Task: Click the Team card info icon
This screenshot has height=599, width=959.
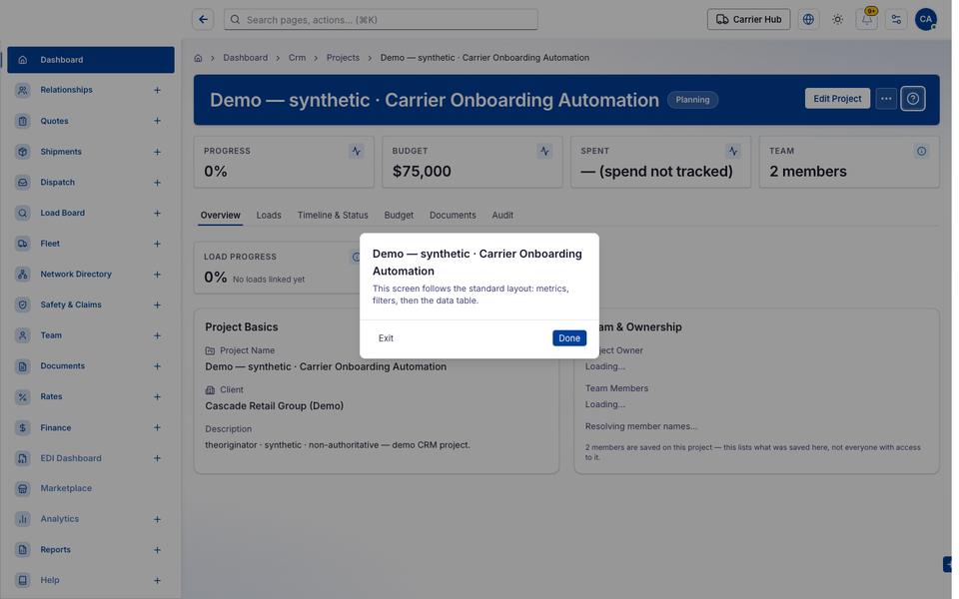Action: pyautogui.click(x=921, y=151)
